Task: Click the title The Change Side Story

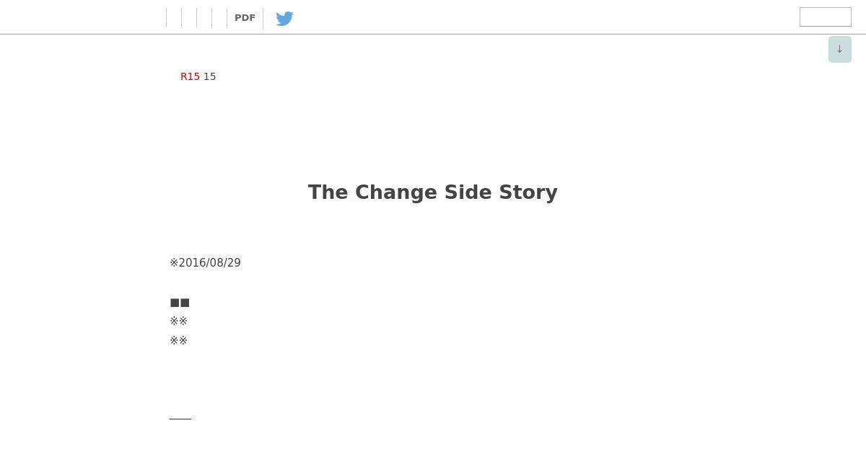Action: click(433, 192)
